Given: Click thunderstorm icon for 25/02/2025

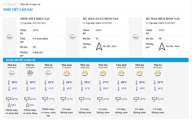Looking at the screenshot, I should (x=30, y=73).
